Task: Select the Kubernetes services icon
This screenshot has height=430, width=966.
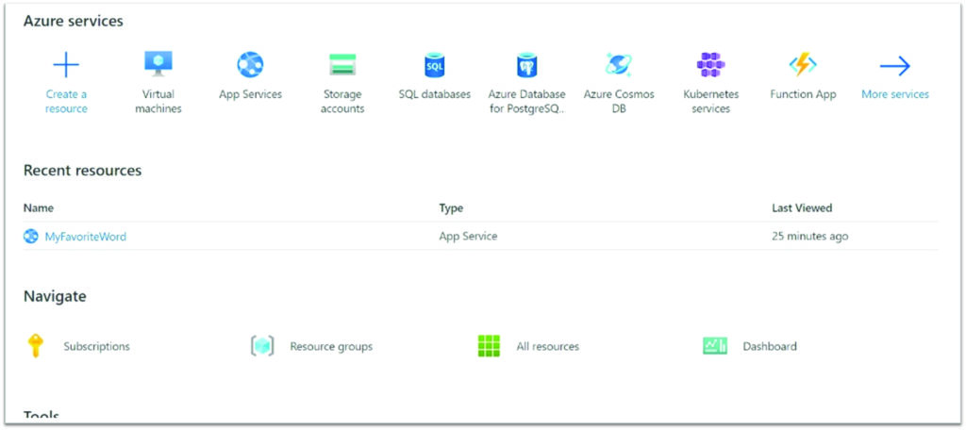Action: click(x=711, y=65)
